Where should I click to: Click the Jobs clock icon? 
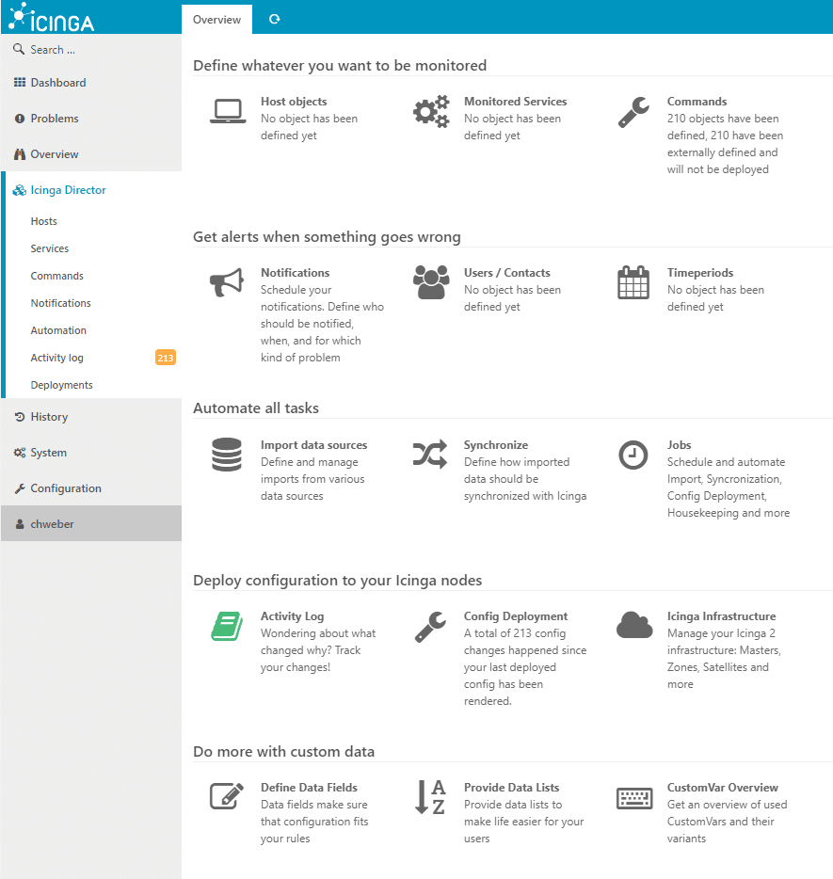click(x=633, y=455)
